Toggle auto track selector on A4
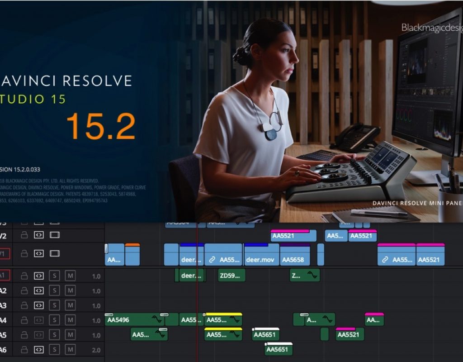 [39, 320]
